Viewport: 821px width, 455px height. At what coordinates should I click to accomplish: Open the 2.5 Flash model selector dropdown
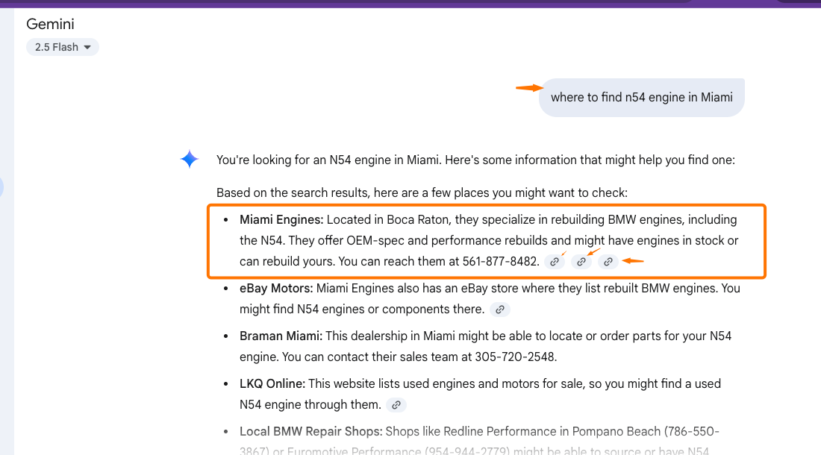(62, 47)
